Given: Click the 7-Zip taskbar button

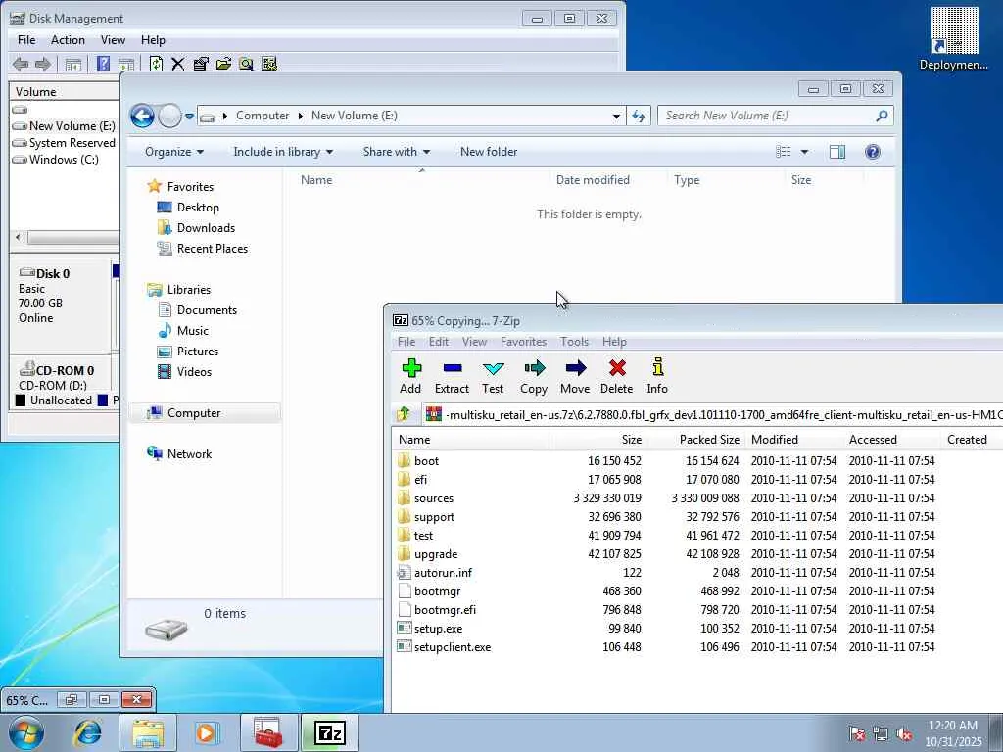Looking at the screenshot, I should [330, 732].
